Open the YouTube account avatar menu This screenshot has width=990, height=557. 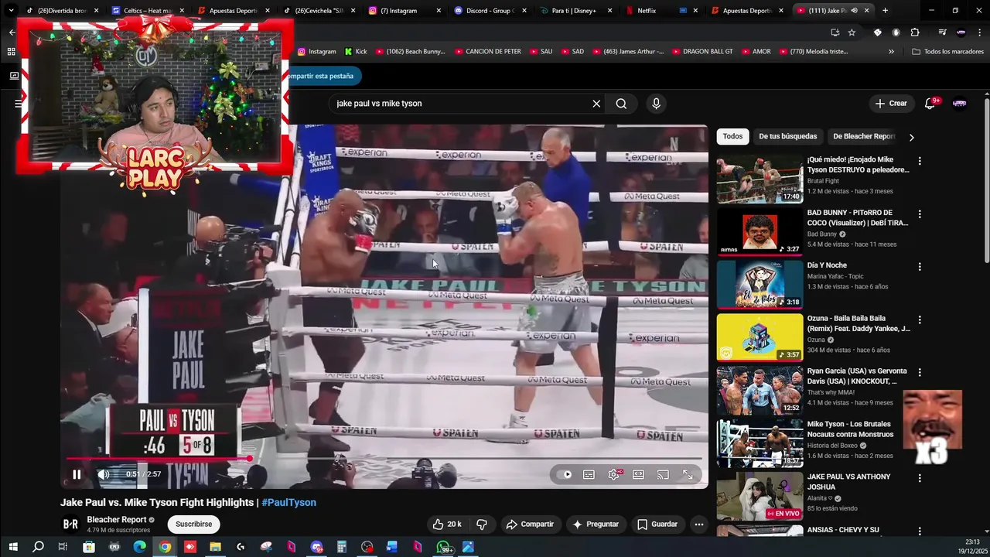[960, 104]
